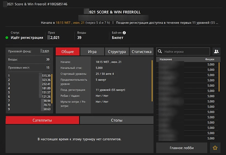226x155 pixels.
Task: Click the green registration status indicator
Action: (x=7, y=38)
